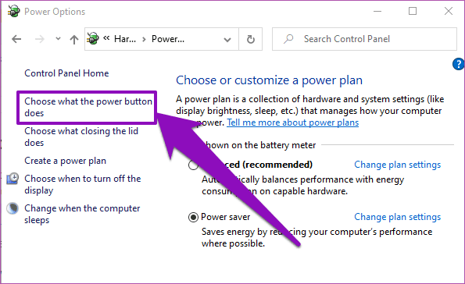Open Choose when to turn off the display

[82, 184]
